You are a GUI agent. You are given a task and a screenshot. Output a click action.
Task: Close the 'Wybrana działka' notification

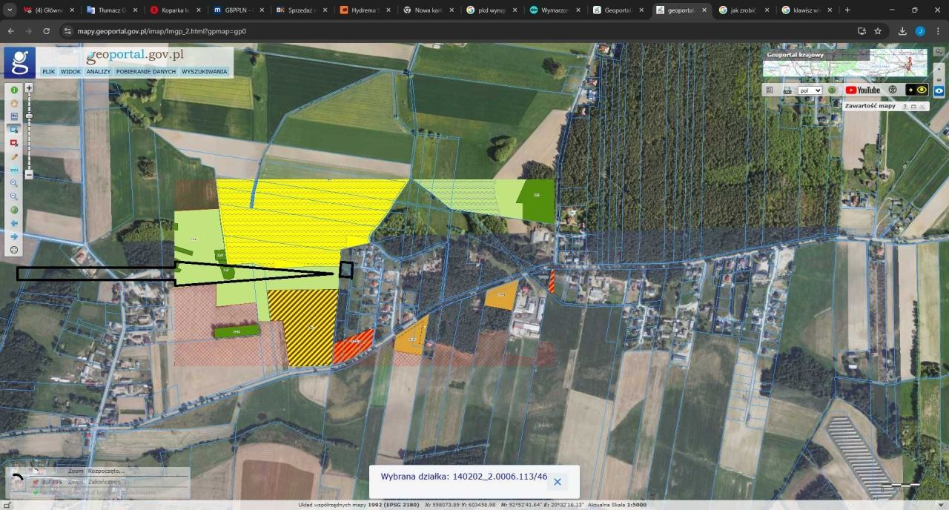click(558, 482)
